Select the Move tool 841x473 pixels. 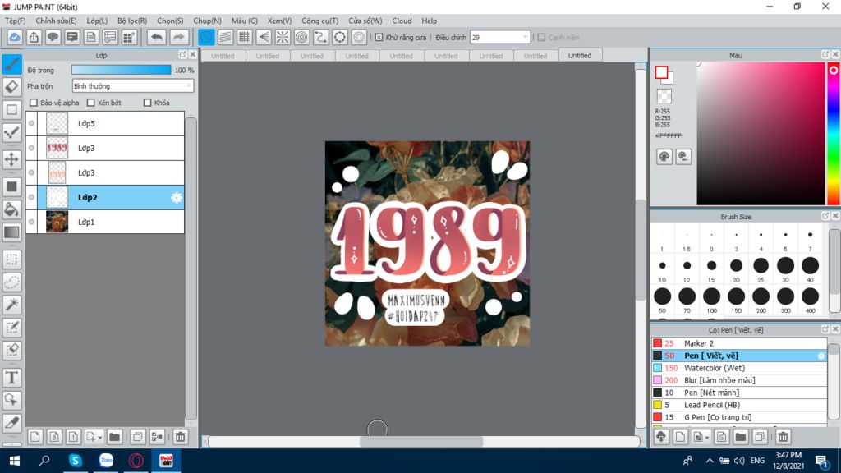[11, 159]
